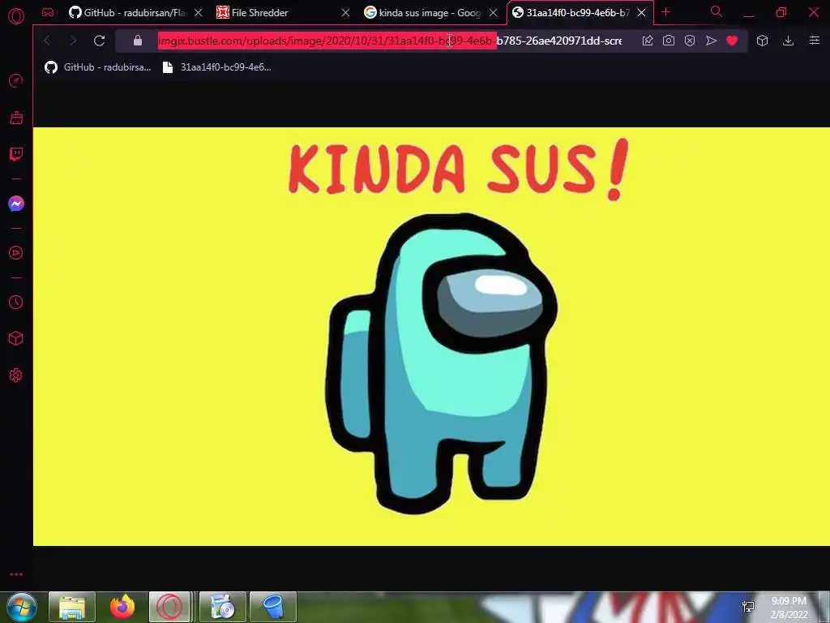830x623 pixels.
Task: Open Messenger panel in sidebar
Action: click(x=16, y=204)
